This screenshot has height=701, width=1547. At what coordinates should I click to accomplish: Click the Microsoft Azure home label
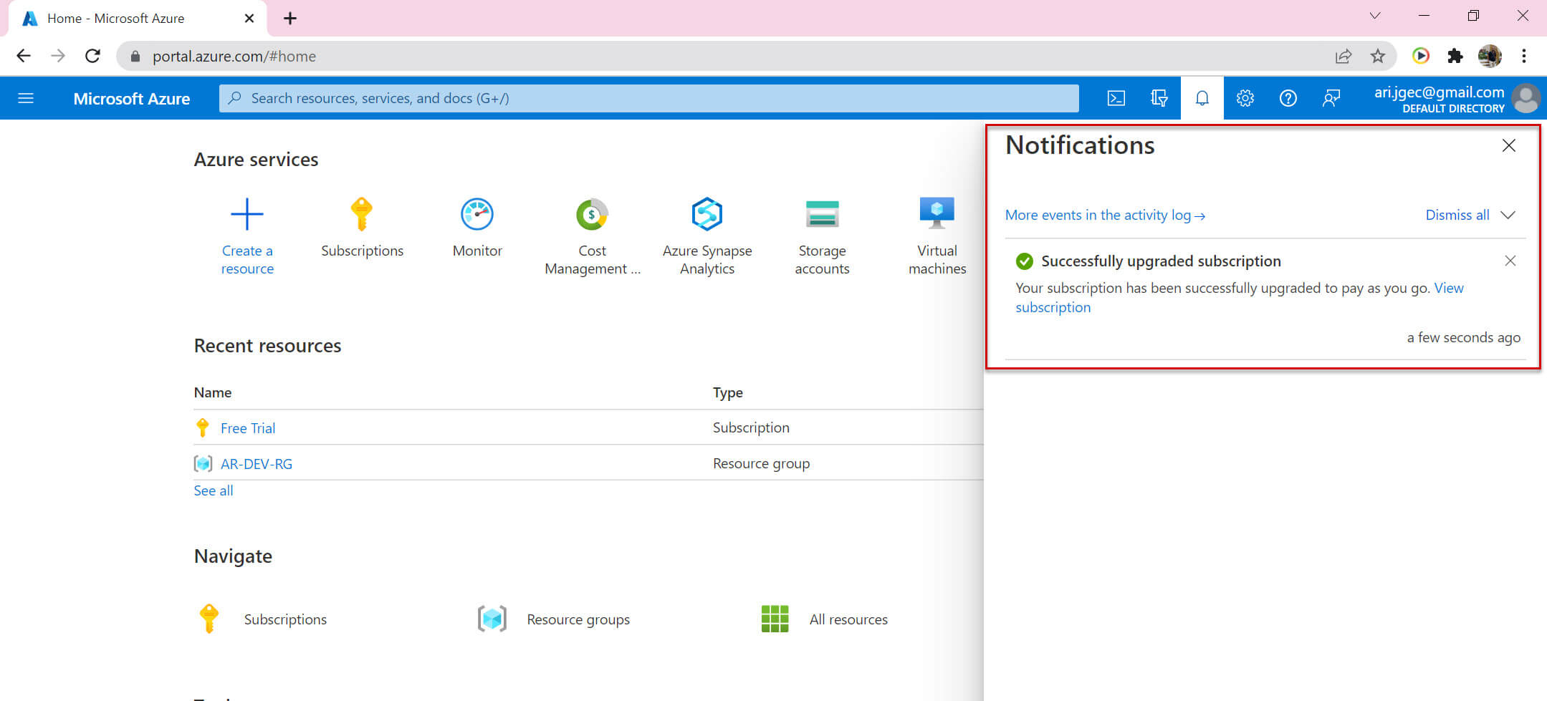pyautogui.click(x=132, y=99)
